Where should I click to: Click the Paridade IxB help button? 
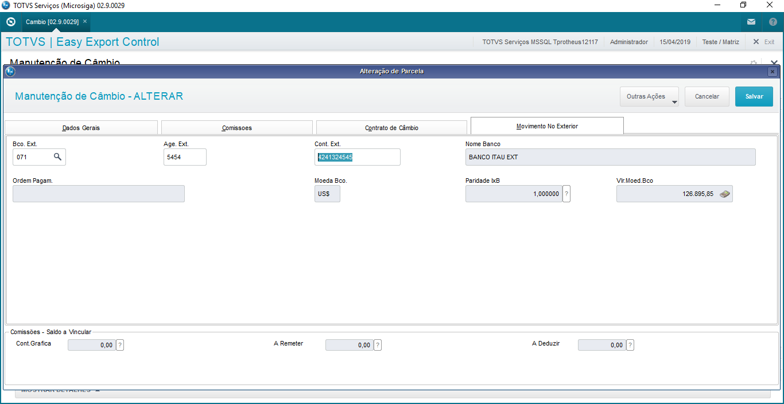[x=566, y=194]
